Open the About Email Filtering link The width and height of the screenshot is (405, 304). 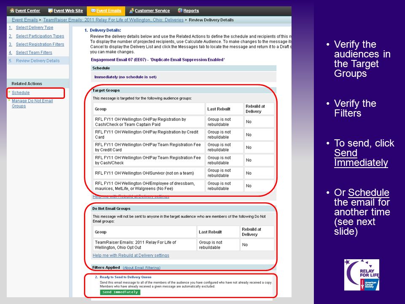pos(141,268)
